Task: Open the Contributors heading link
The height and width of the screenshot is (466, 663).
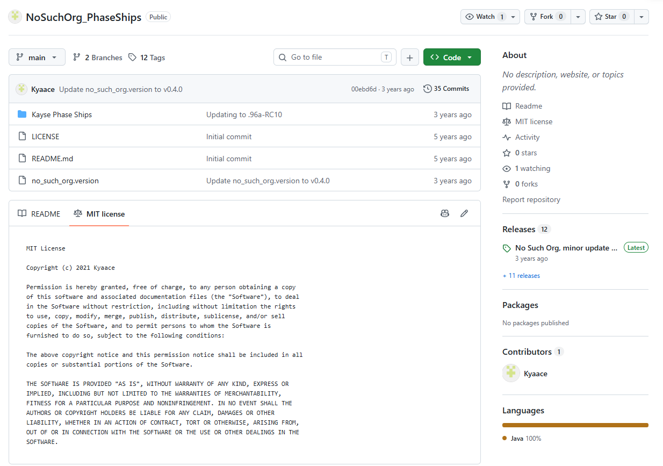Action: tap(533, 352)
